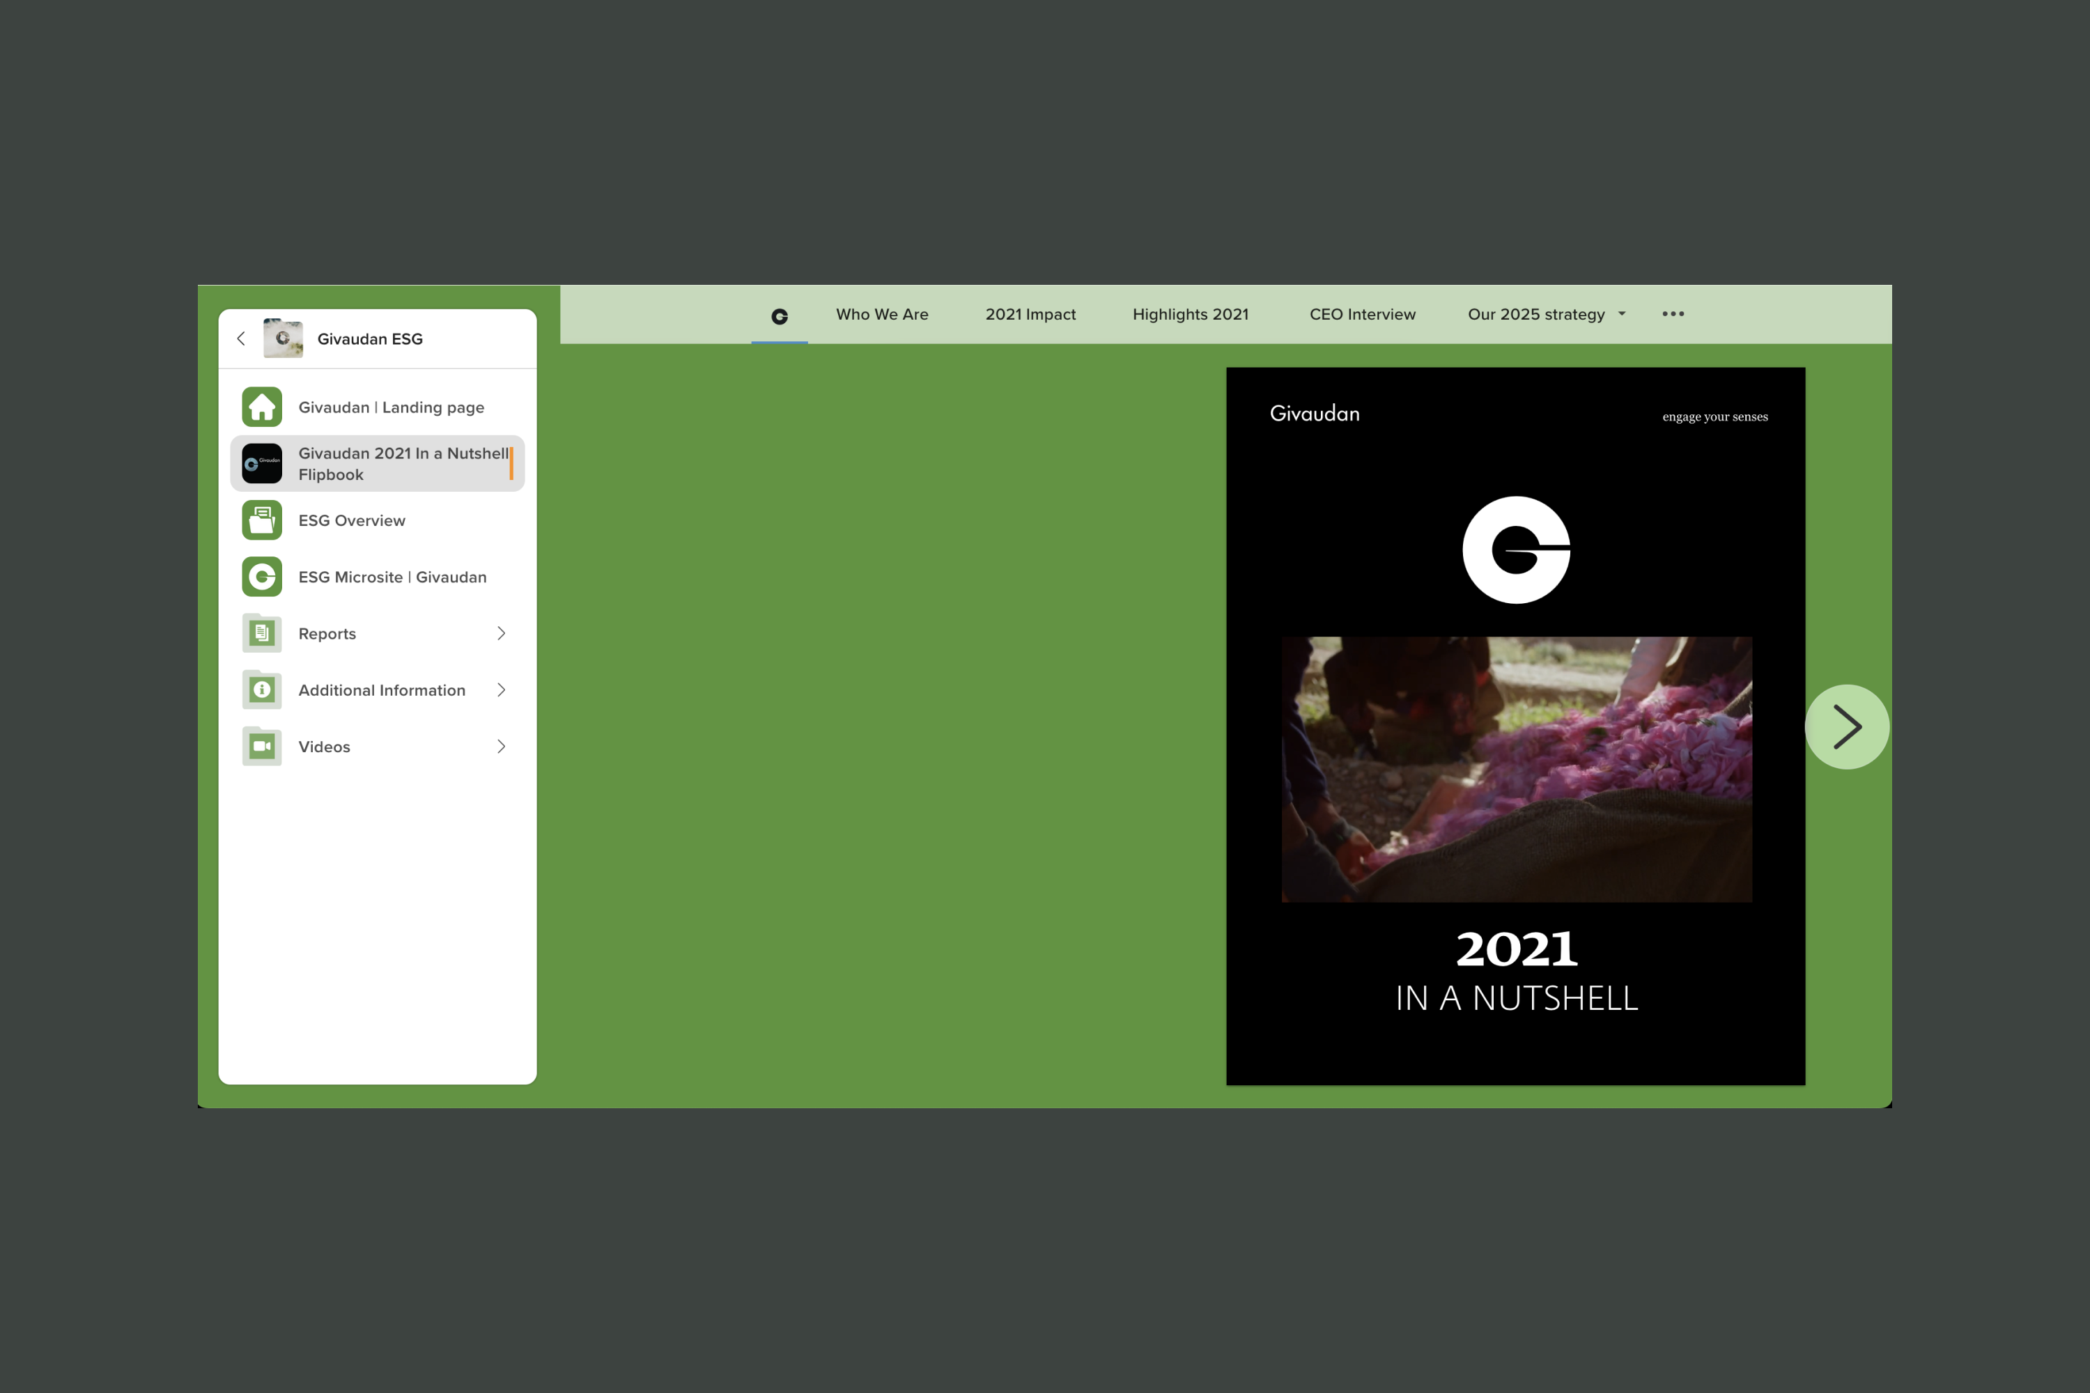
Task: Expand the Additional Information chevron
Action: [x=501, y=690]
